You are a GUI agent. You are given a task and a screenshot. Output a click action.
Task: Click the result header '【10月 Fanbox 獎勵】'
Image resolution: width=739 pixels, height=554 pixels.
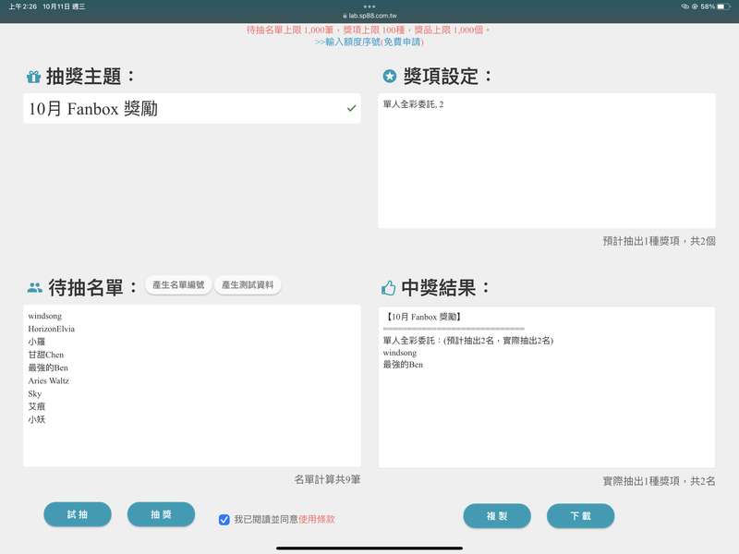pyautogui.click(x=423, y=317)
